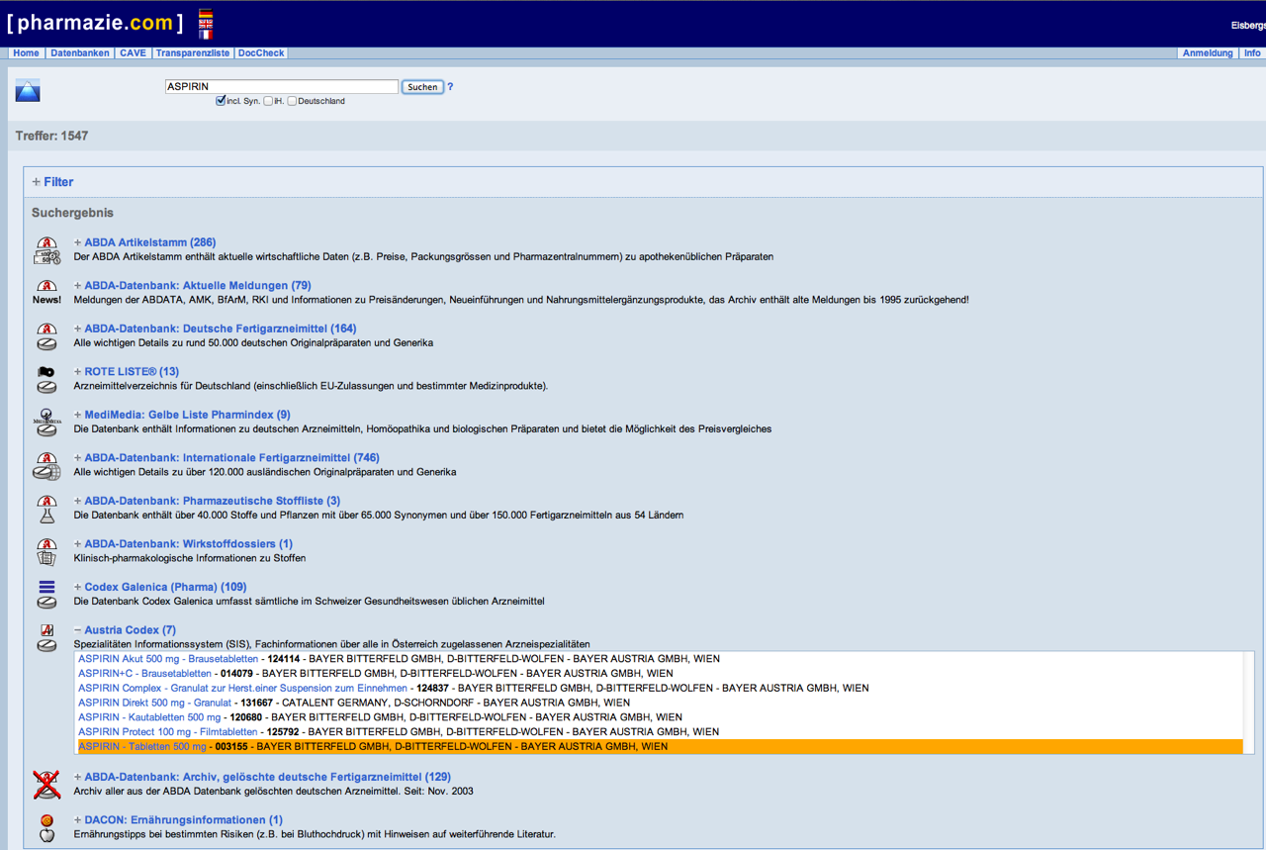Viewport: 1266px width, 850px height.
Task: Open the Anmeldung login tab
Action: click(1208, 53)
